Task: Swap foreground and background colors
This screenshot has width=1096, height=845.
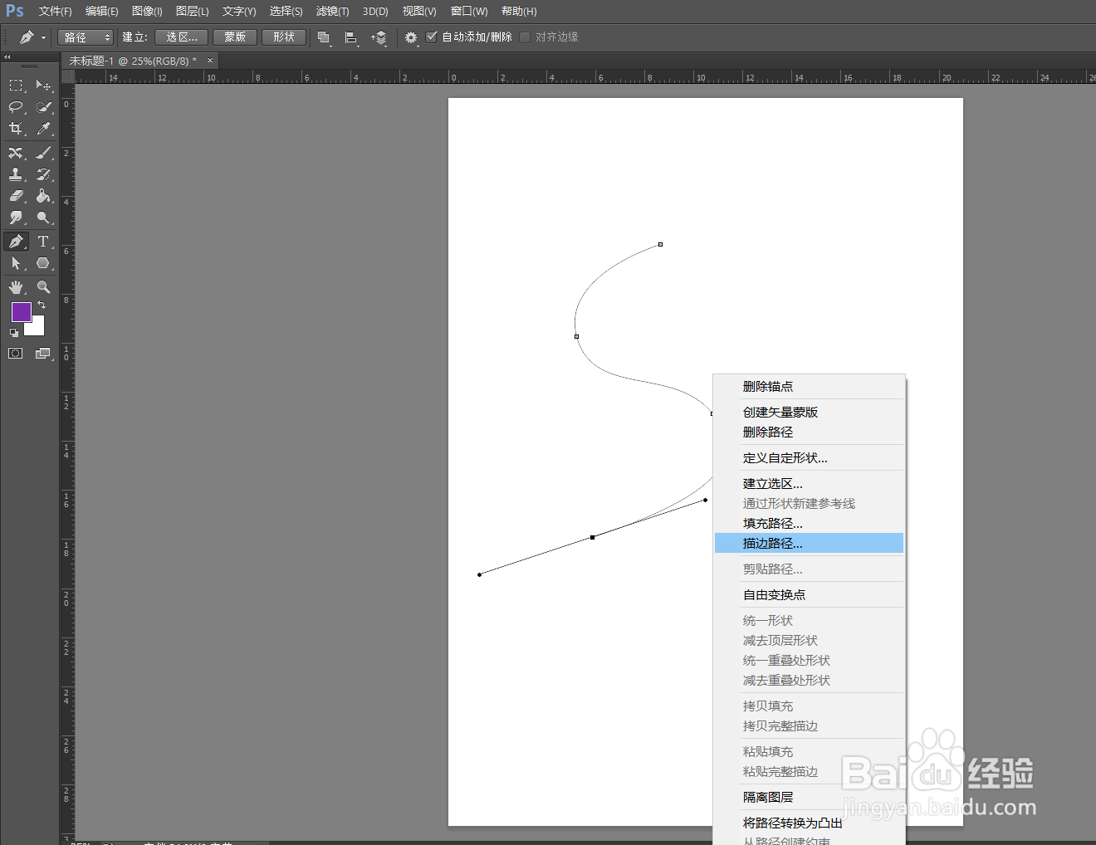Action: 42,305
